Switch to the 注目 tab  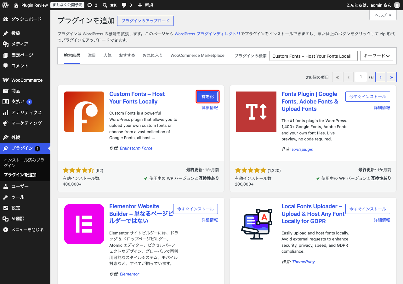coord(92,56)
